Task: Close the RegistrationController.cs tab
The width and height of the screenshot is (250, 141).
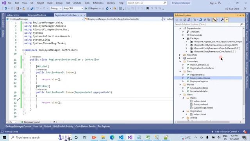Action: click(84, 15)
